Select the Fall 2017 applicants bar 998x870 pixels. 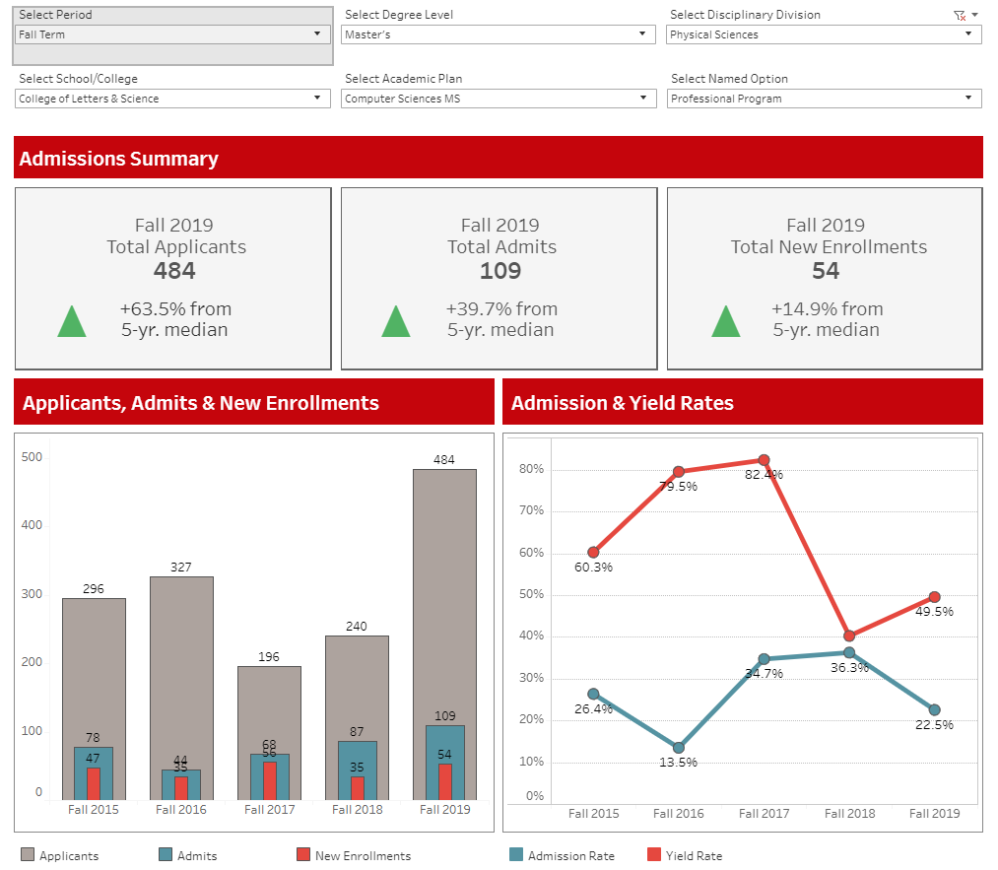click(269, 709)
